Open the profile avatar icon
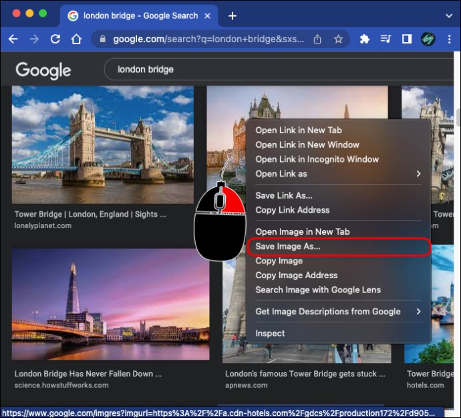This screenshot has height=418, width=461. coord(428,39)
